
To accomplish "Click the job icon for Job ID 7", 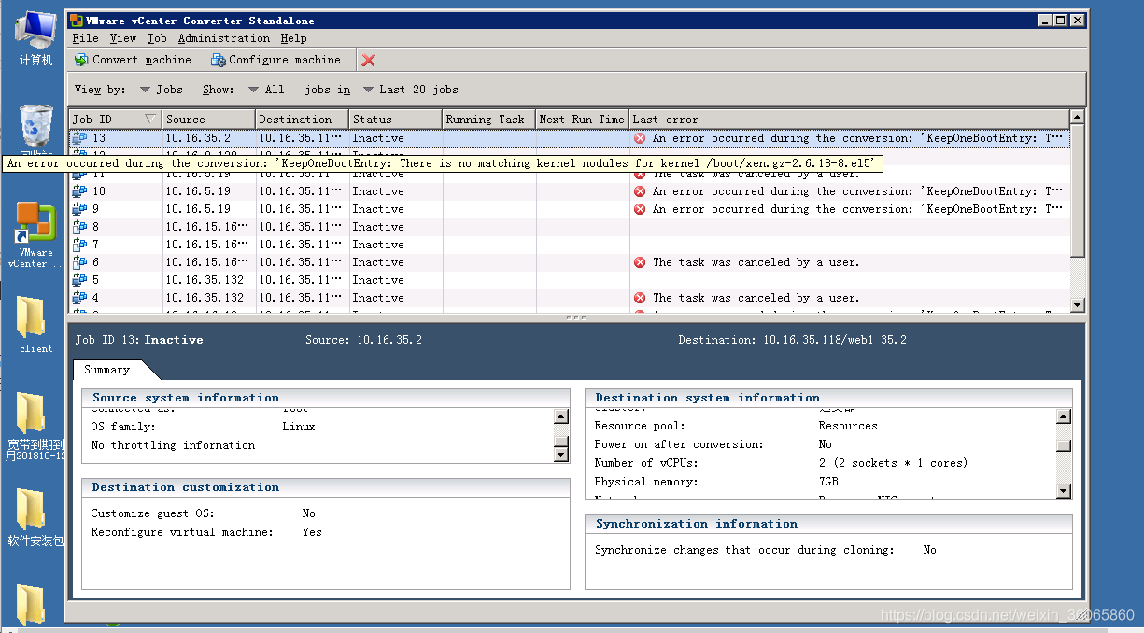I will [79, 245].
